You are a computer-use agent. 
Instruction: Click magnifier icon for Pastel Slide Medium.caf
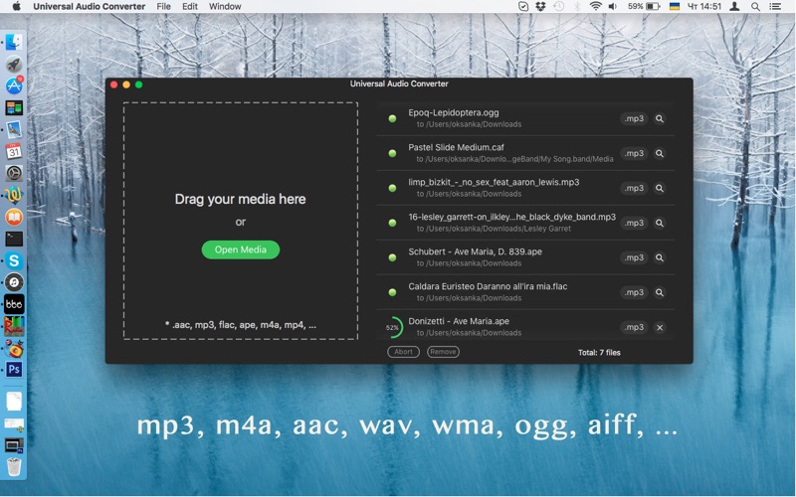coord(660,153)
